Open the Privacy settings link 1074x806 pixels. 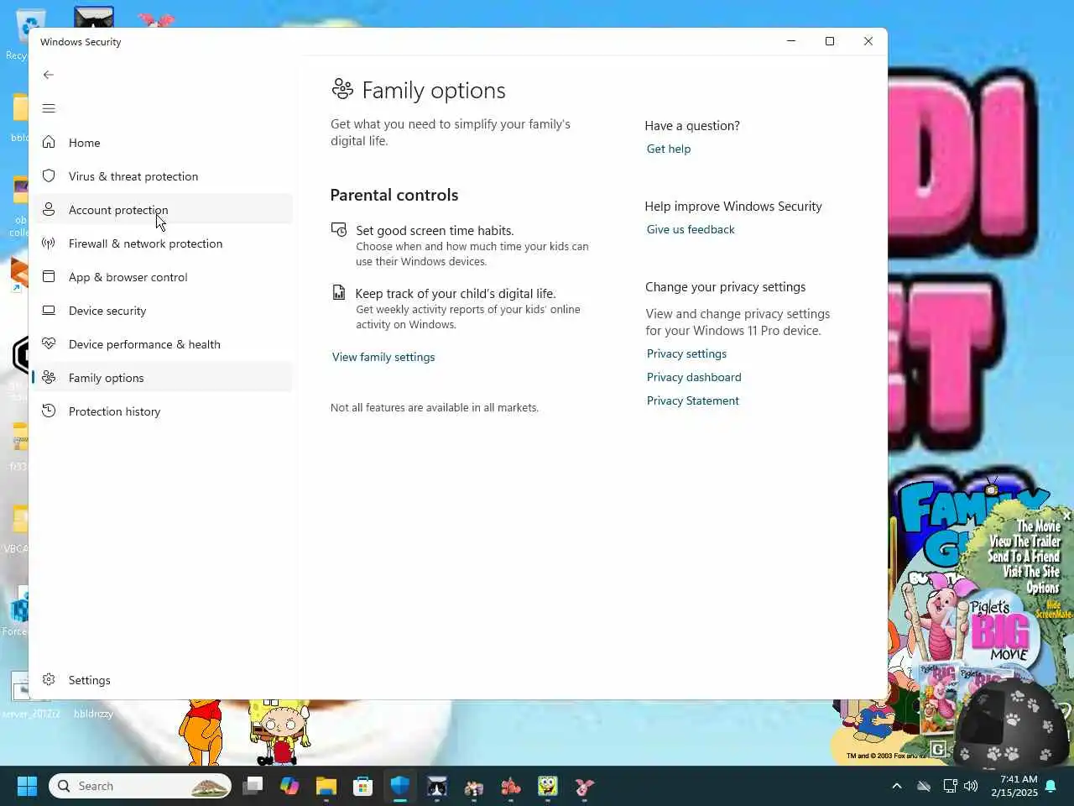(x=686, y=353)
